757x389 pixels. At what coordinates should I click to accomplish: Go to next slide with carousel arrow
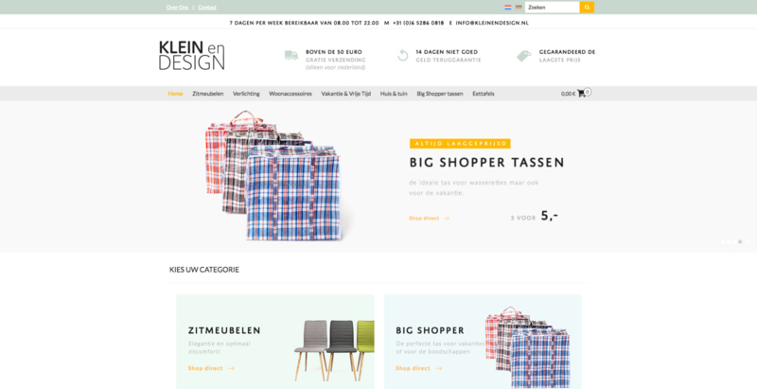click(x=748, y=241)
